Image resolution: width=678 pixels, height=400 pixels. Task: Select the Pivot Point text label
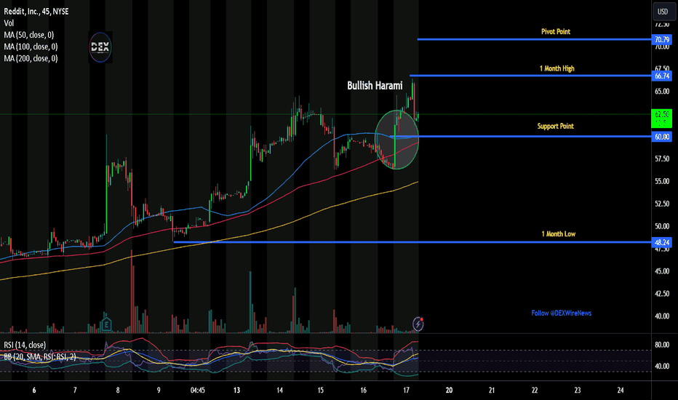pos(556,31)
